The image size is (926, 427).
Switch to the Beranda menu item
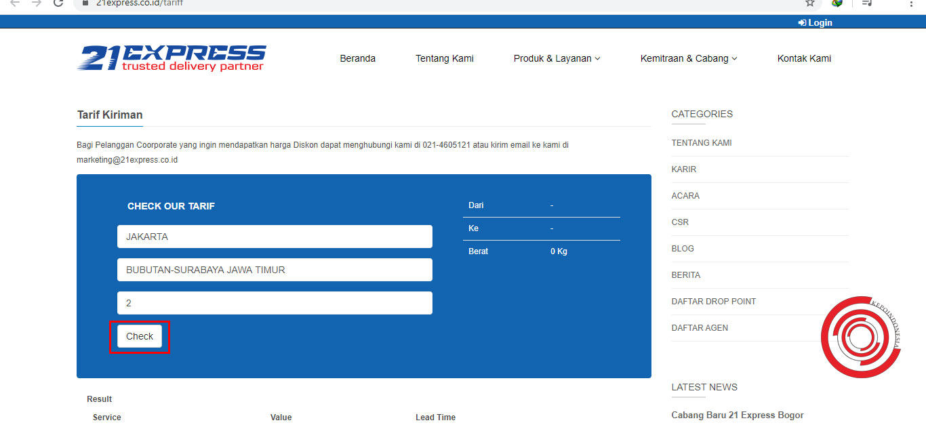[357, 58]
